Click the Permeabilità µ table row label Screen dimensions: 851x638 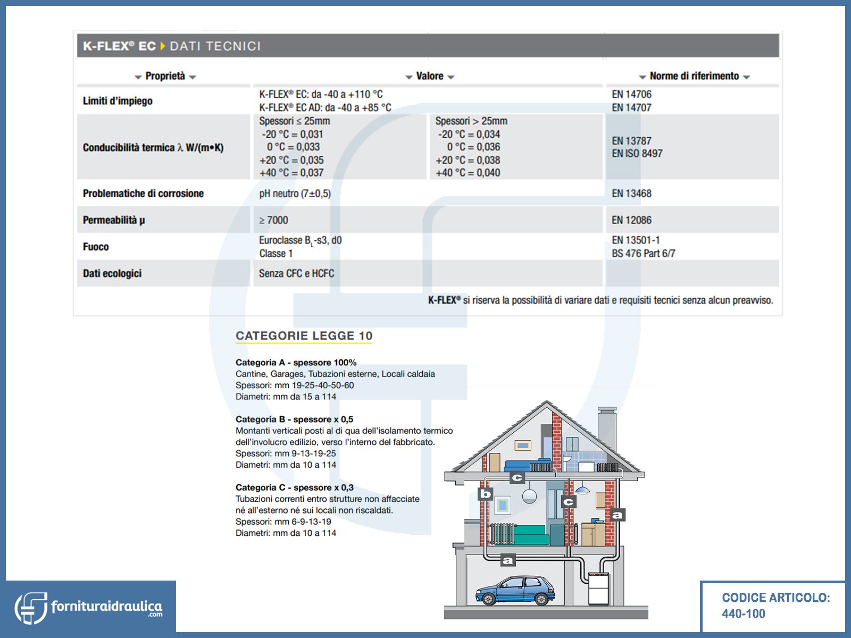[x=114, y=220]
